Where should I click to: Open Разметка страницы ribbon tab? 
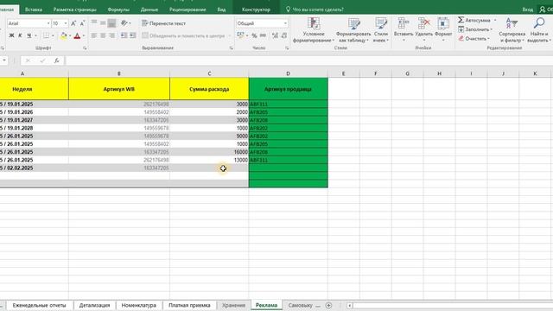point(75,10)
